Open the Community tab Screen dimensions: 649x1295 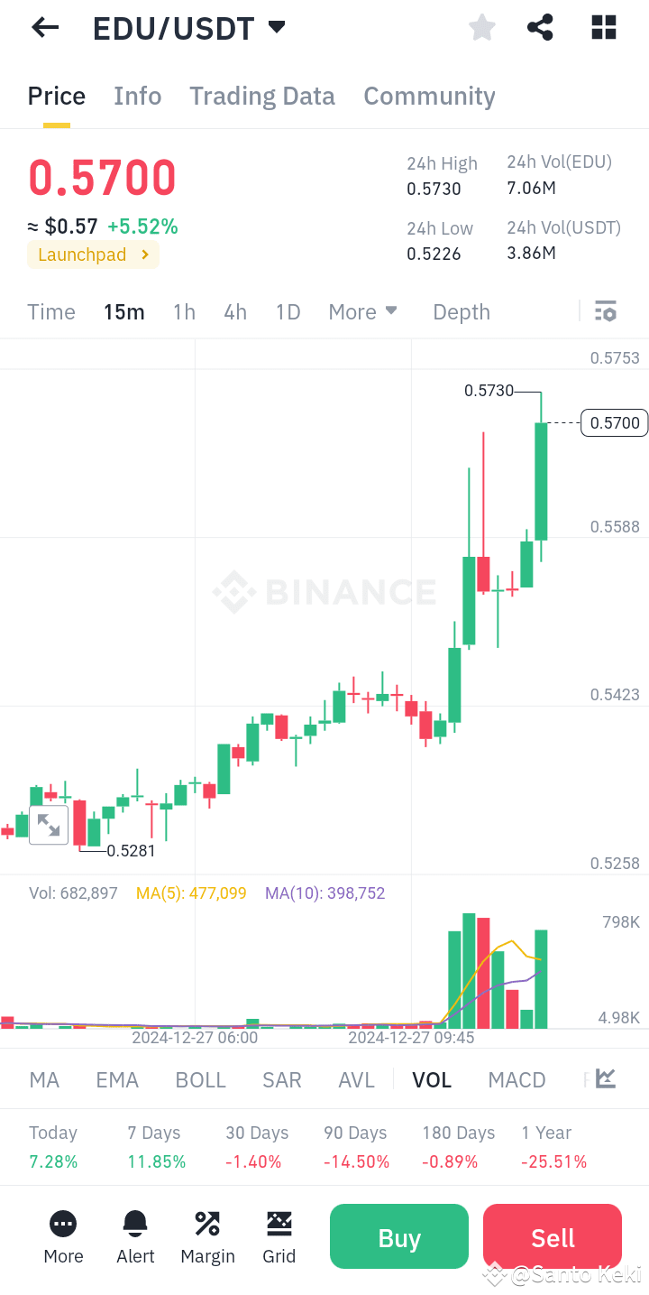coord(430,96)
